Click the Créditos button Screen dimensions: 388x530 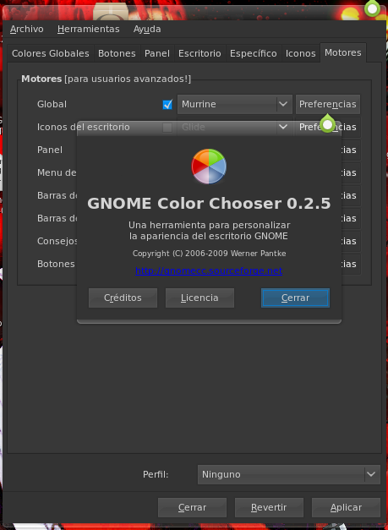pos(123,298)
